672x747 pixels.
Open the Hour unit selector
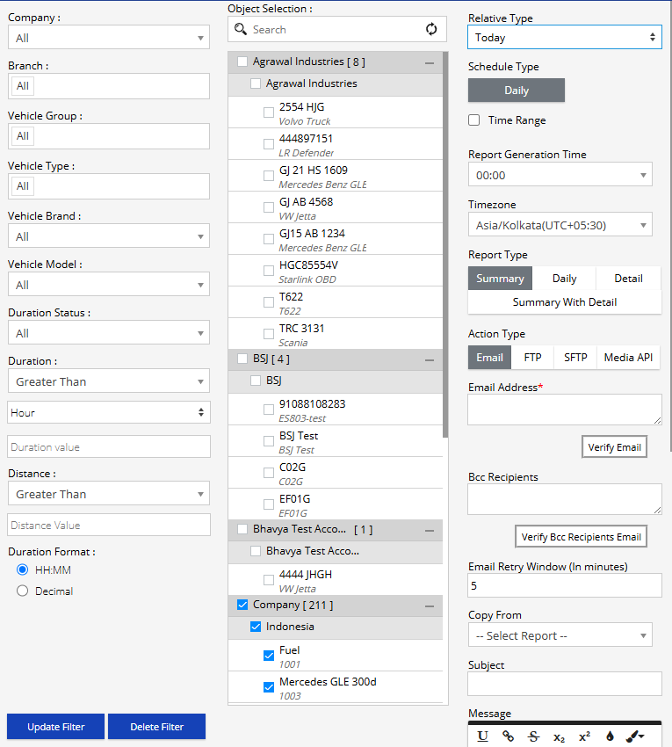[x=109, y=412]
